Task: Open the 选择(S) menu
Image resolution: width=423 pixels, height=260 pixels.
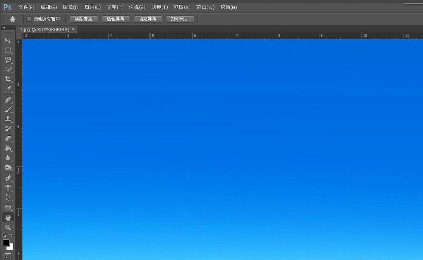Action: 137,7
